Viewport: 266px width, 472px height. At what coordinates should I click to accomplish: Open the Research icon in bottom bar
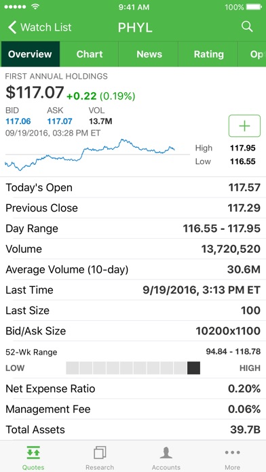100,452
